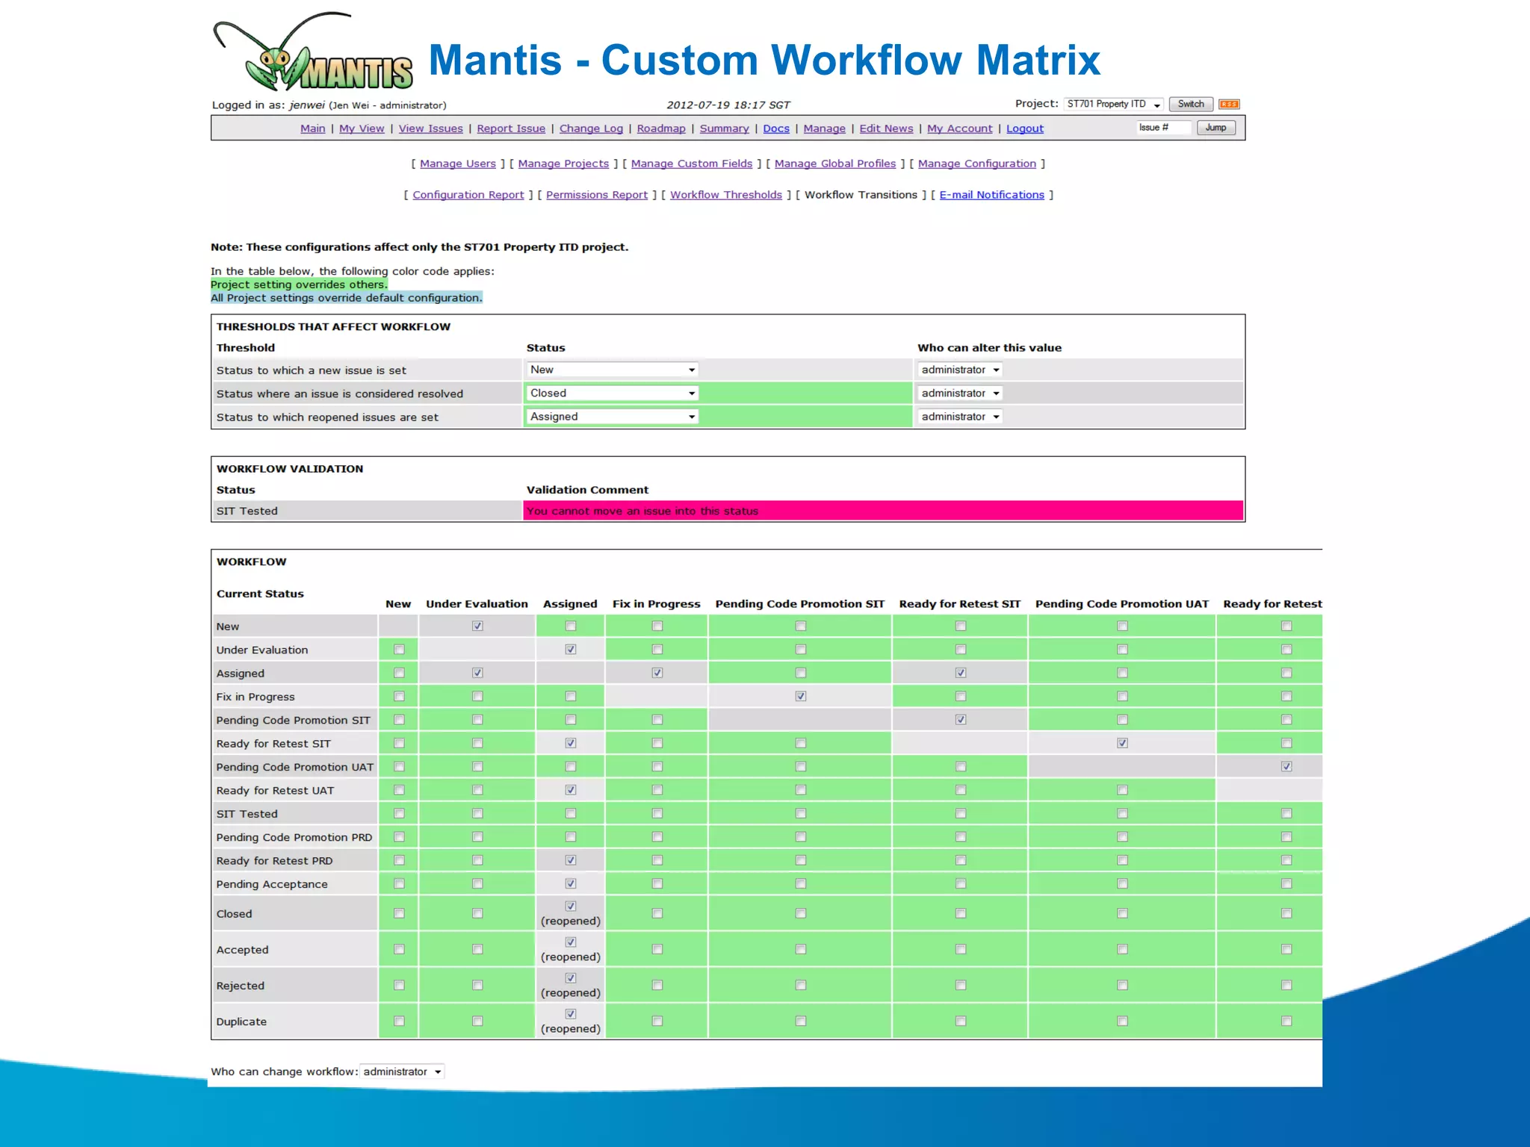Toggle Pending Code Promotion UAT in Ready for Retest SIT row
Screen dimensions: 1530x1147
pos(1122,743)
